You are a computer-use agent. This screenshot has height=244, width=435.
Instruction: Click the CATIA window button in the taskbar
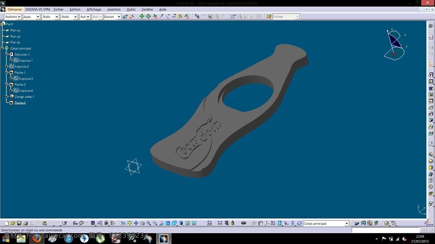[x=163, y=239]
